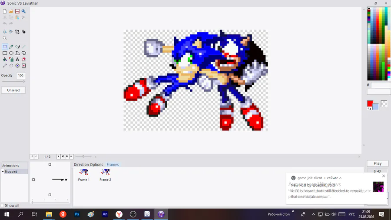Select the left direction box

(x=33, y=180)
